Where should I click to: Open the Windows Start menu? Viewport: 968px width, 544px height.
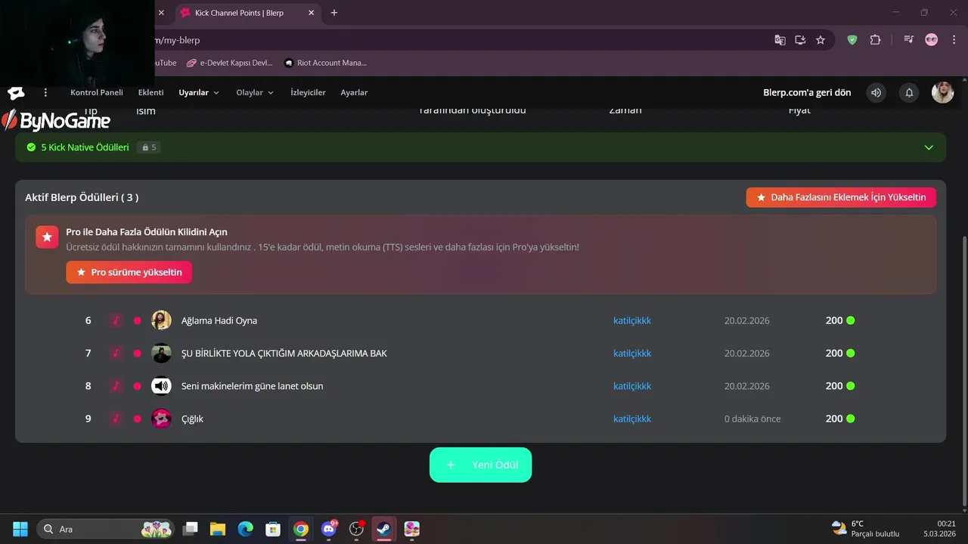tap(20, 529)
